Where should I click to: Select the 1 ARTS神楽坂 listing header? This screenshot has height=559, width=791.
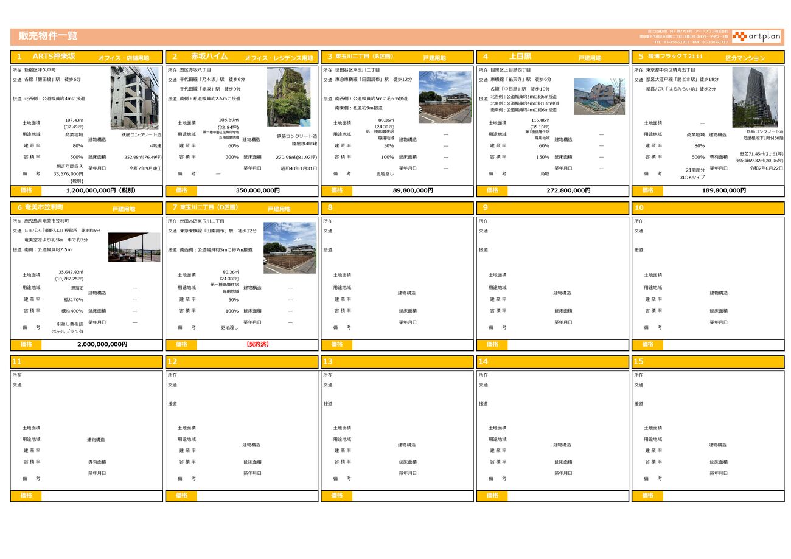[x=54, y=57]
